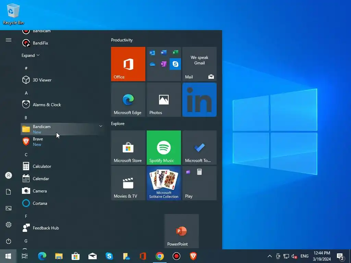Open BandiFix from the app list
This screenshot has height=263, width=351.
point(62,43)
